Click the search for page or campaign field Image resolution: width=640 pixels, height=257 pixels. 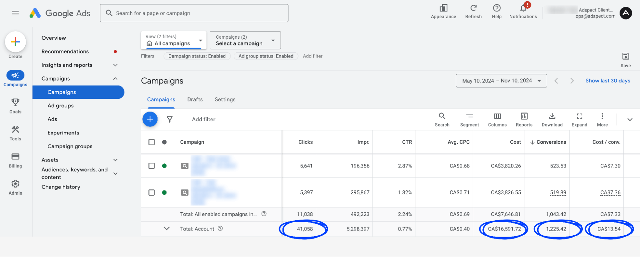tap(194, 13)
